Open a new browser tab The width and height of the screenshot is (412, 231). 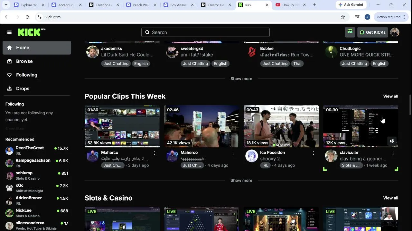[314, 5]
